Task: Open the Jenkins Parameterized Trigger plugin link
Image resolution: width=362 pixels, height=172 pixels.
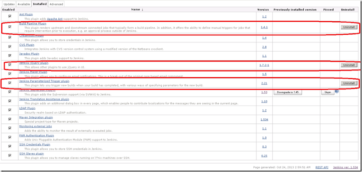Action: coord(44,81)
